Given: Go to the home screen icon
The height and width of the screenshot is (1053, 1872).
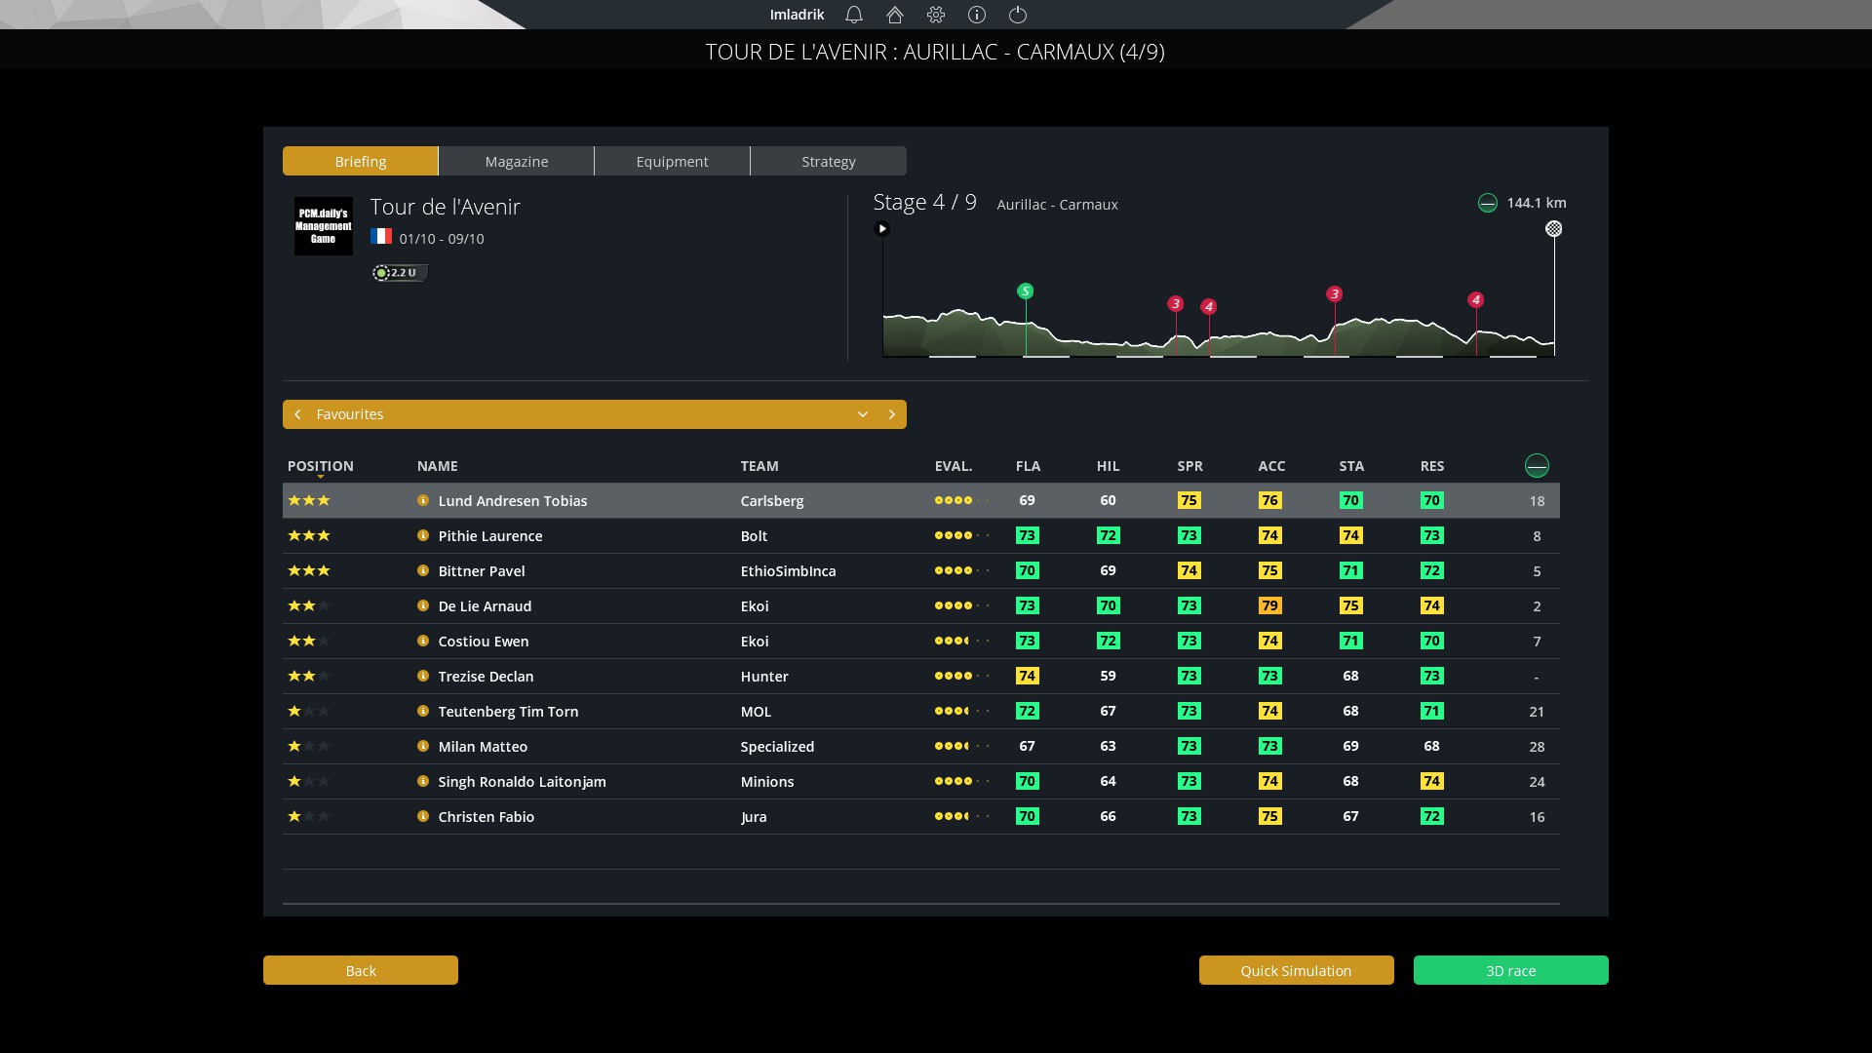Looking at the screenshot, I should coord(895,15).
